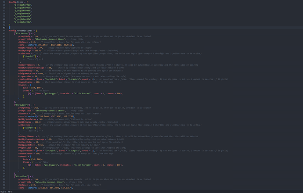303x193 pixels.
Task: Click RobberyTimeout on line 81
Action: point(26,136)
